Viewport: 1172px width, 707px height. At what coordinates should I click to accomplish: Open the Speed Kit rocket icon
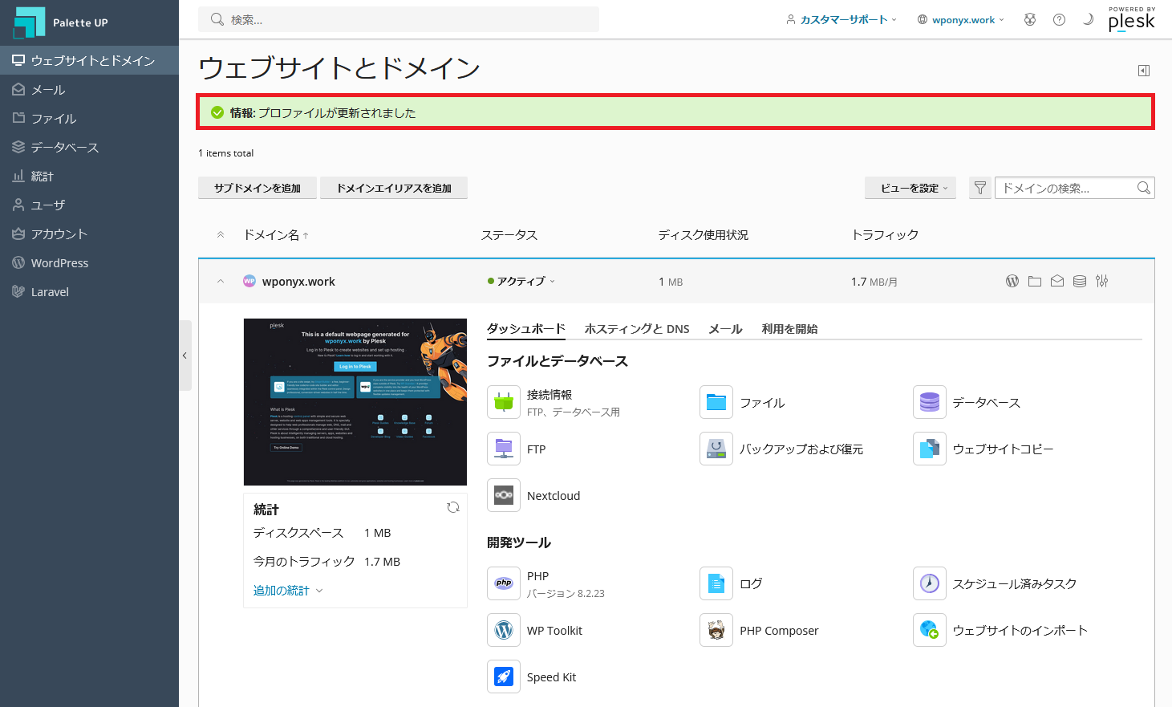[x=504, y=677]
